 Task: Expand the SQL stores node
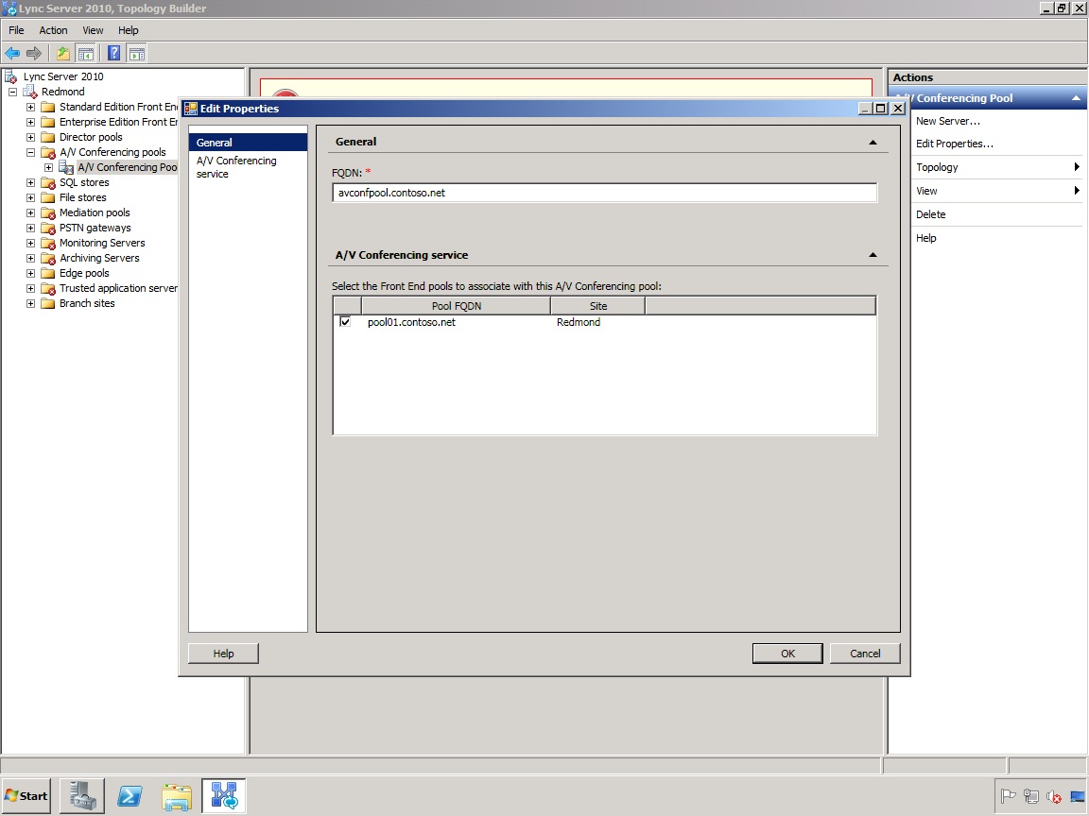30,182
